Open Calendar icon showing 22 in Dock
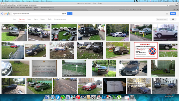The height and width of the screenshot is (101, 179). point(99,97)
